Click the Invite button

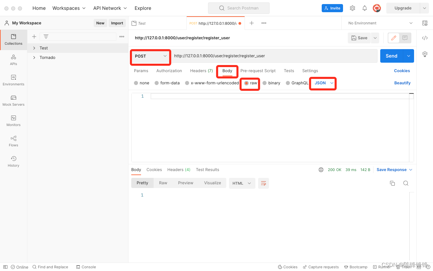332,8
